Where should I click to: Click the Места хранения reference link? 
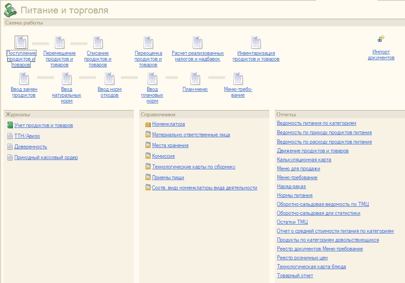pyautogui.click(x=170, y=145)
